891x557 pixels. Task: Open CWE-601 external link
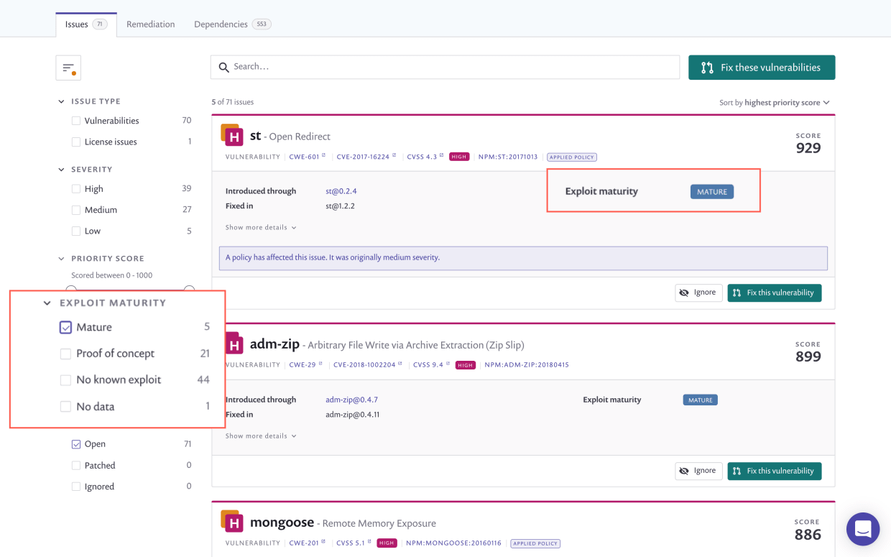[x=307, y=157]
